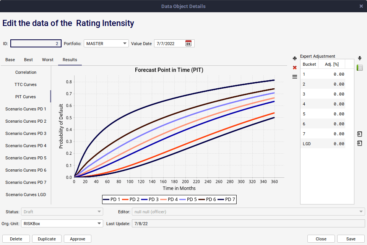Switch to the Base tab
This screenshot has width=367, height=245.
point(10,60)
